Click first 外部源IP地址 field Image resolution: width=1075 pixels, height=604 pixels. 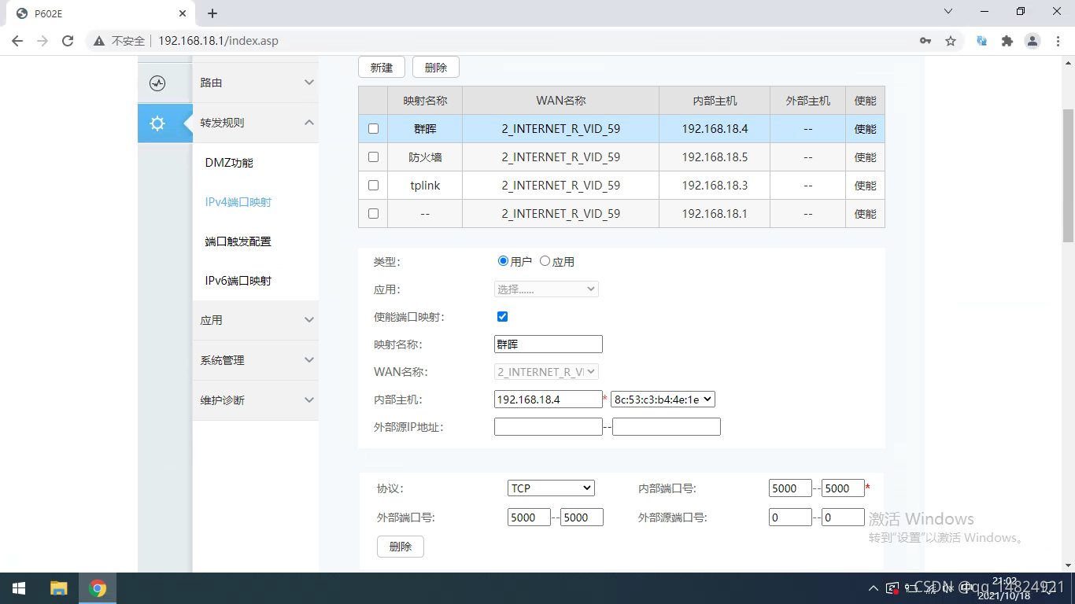pos(549,427)
